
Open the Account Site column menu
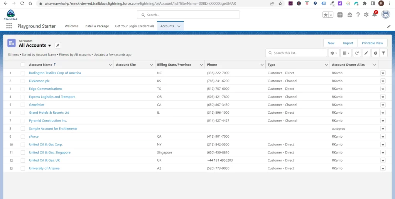151,65
